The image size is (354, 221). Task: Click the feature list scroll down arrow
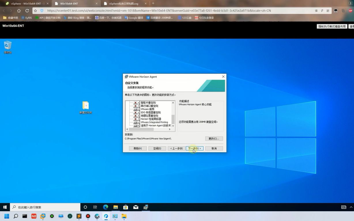tap(173, 126)
